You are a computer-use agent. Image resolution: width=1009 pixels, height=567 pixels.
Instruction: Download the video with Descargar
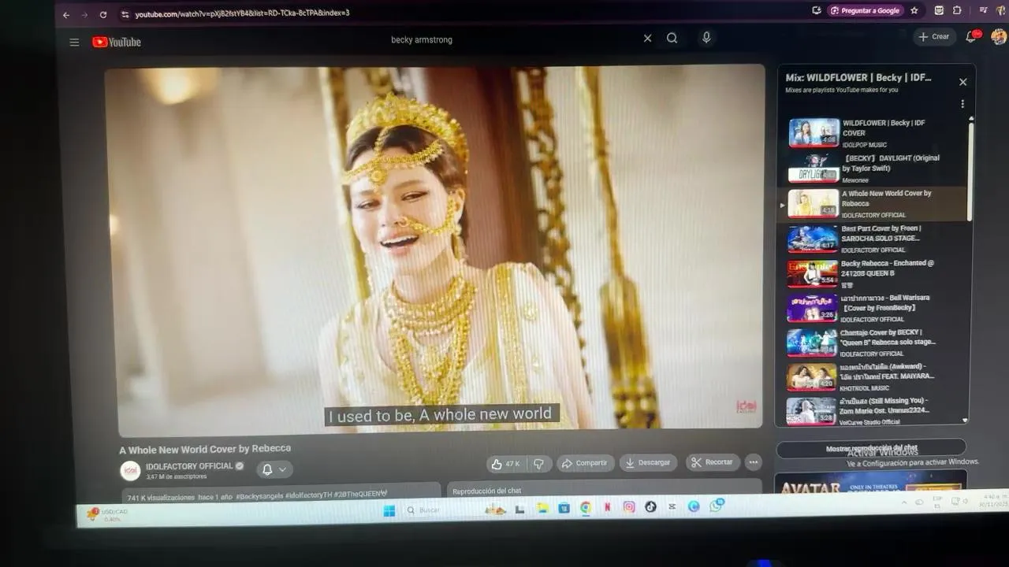pos(648,462)
